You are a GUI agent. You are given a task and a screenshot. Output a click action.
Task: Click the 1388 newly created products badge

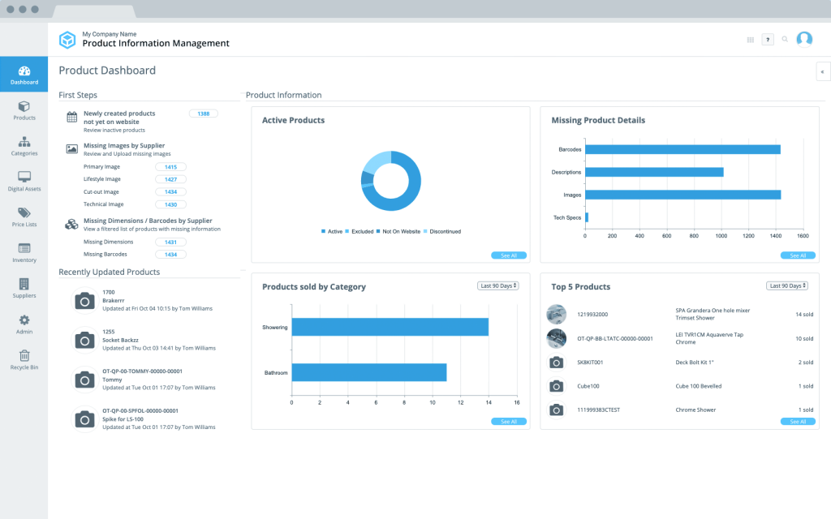click(203, 114)
